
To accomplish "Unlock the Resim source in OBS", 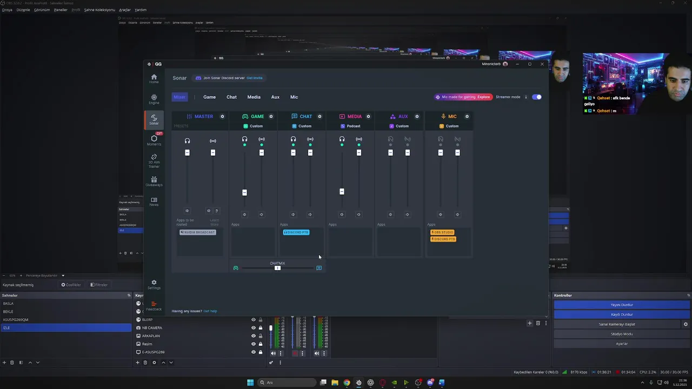I will click(260, 344).
